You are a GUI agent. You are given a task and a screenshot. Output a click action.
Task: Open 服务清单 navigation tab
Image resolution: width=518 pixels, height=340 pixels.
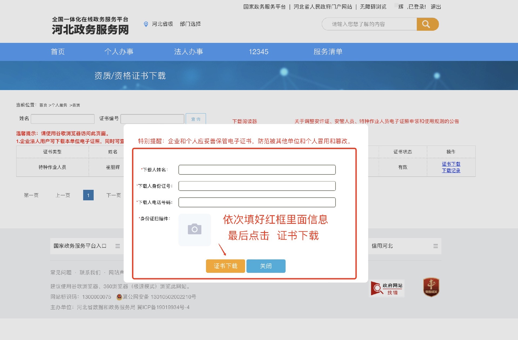coord(328,51)
